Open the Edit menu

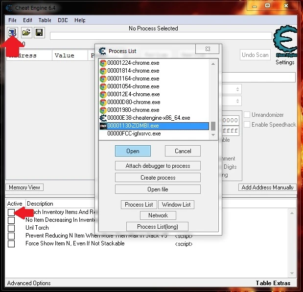[x=27, y=20]
